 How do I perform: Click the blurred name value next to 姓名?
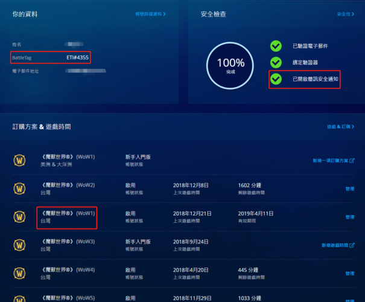point(74,44)
